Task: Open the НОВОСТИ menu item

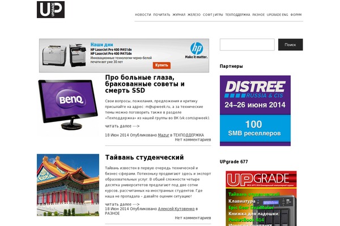Action: tap(143, 15)
